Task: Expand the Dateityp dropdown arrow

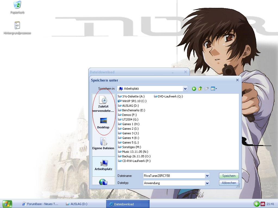Action: (207, 183)
